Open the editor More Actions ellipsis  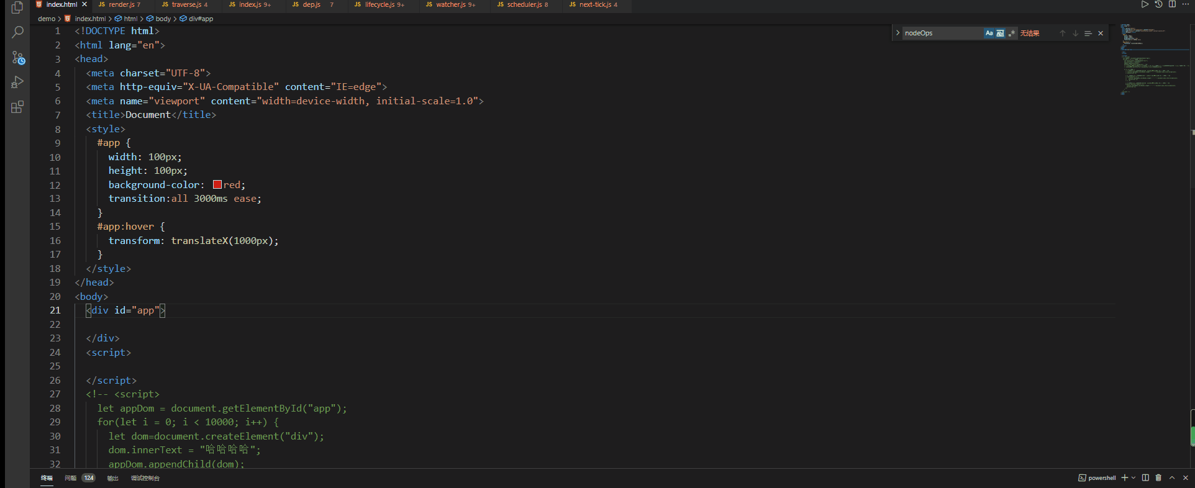coord(1185,4)
